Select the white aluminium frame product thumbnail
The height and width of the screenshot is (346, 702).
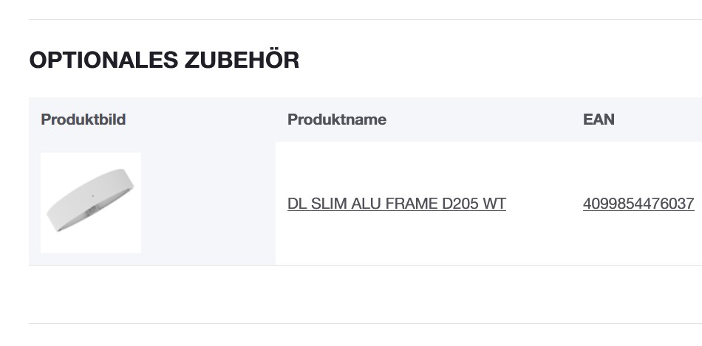click(x=91, y=203)
